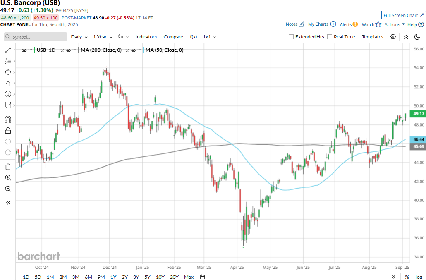
Task: Open the Daily frequency dropdown
Action: coord(79,37)
